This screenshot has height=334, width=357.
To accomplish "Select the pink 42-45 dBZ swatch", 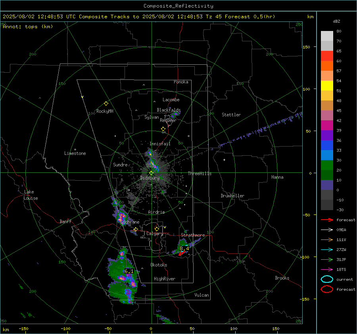I will (x=327, y=115).
